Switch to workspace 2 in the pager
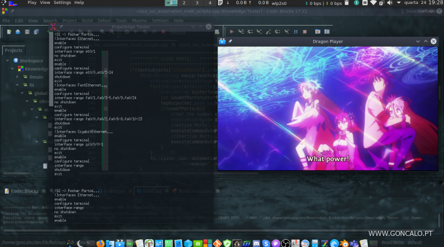Screen dimensions: 444x247 pyautogui.click(x=184, y=3)
